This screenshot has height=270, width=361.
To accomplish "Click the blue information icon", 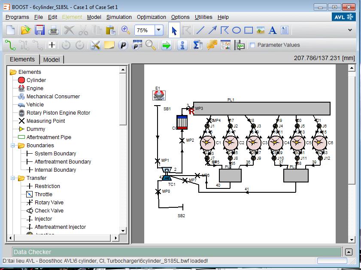I will pyautogui.click(x=182, y=45).
